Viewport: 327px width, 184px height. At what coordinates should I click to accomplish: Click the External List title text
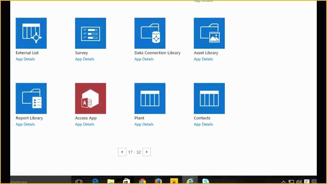point(27,53)
